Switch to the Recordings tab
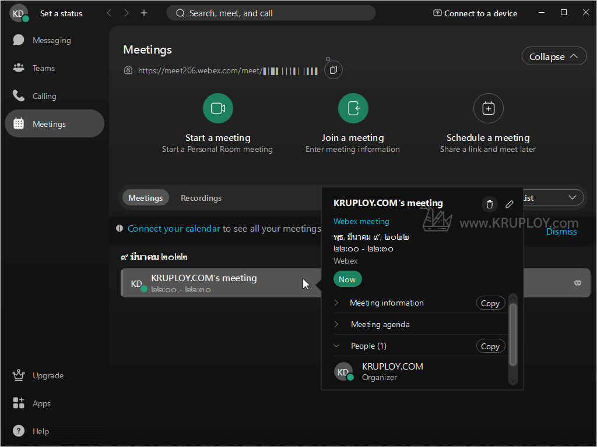Viewport: 597px width, 447px height. (x=201, y=198)
